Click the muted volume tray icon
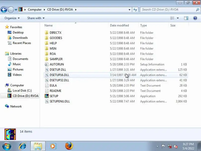Viewport: 201px width, 151px height. coord(175,146)
